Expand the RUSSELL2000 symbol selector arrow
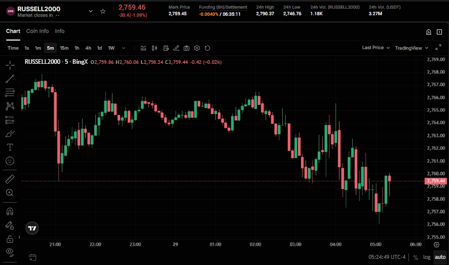This screenshot has height=265, width=449. (91, 11)
